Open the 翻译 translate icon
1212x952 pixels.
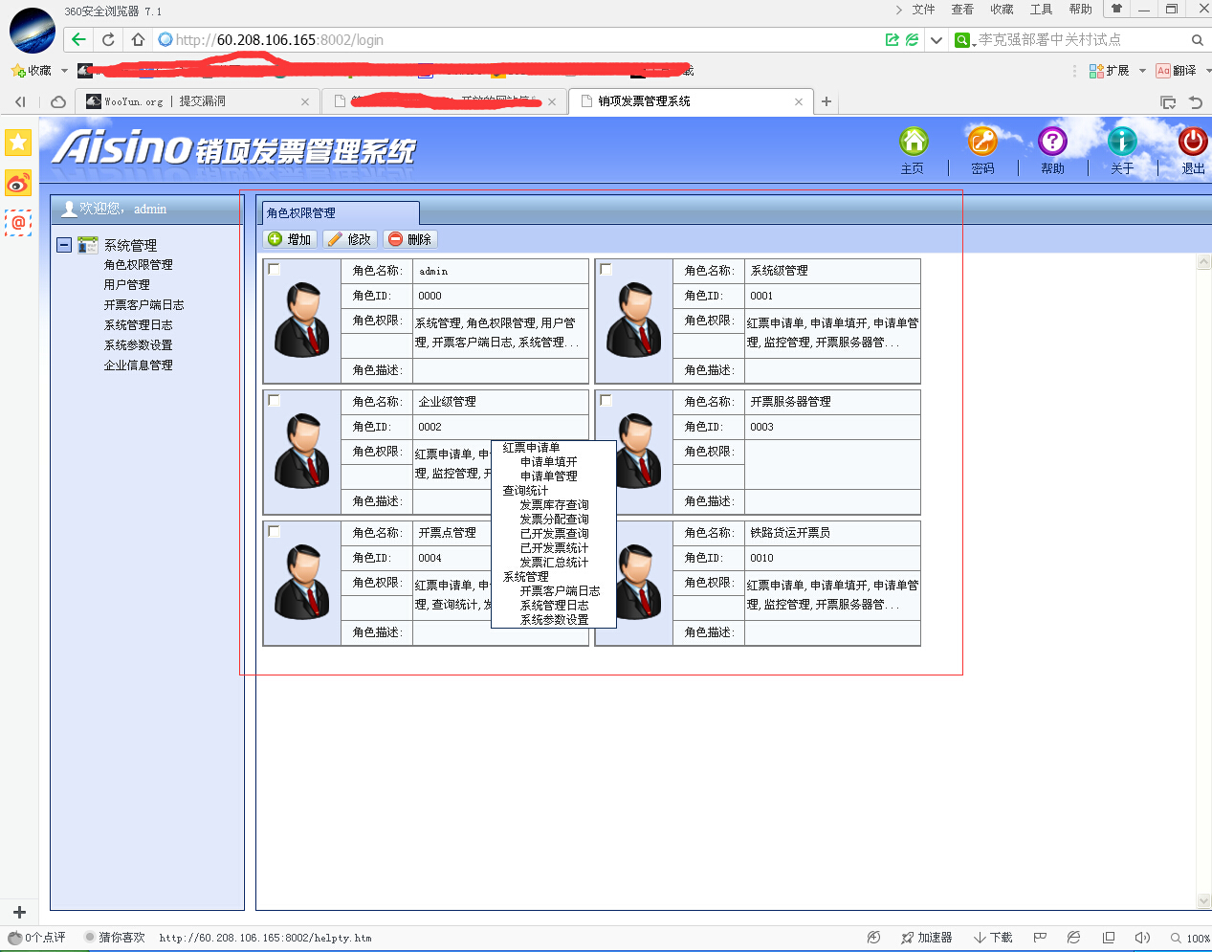pyautogui.click(x=1163, y=71)
